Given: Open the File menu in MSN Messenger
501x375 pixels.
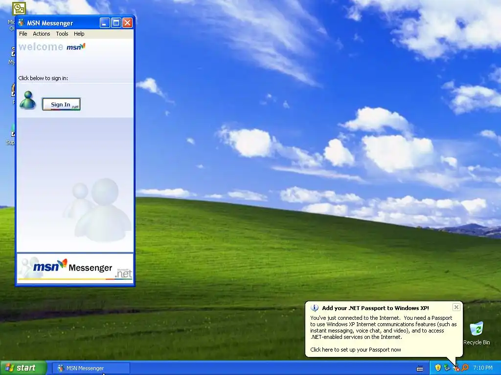Looking at the screenshot, I should point(23,34).
